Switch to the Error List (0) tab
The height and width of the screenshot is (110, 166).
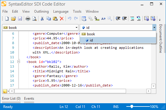click(x=11, y=99)
